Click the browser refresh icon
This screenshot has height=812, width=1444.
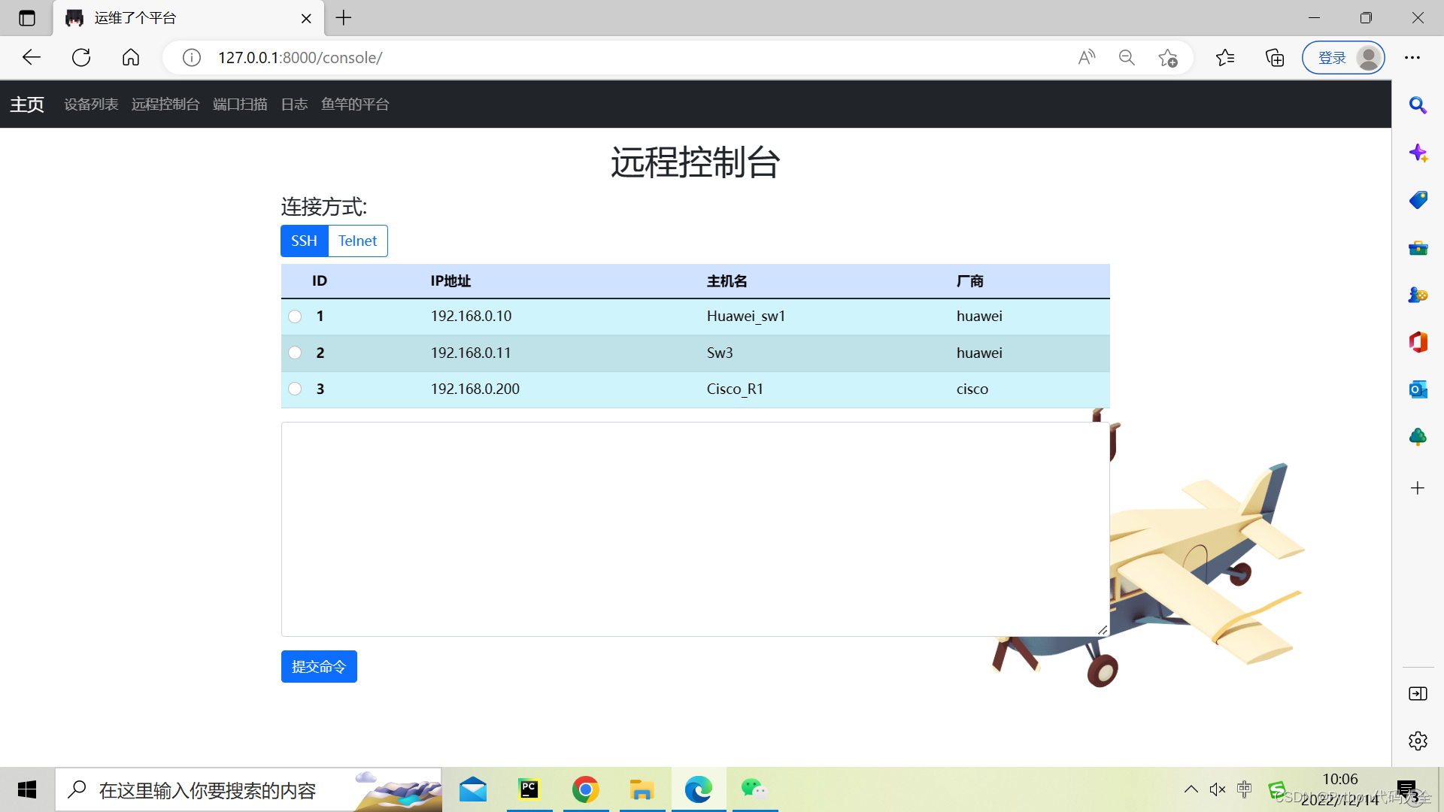click(81, 57)
